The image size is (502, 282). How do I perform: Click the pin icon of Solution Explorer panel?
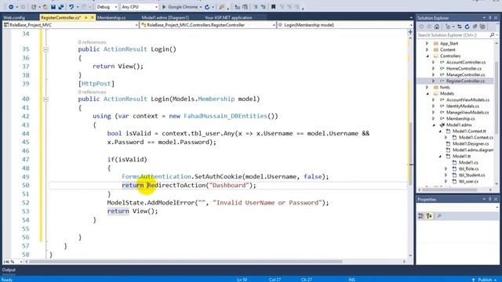[x=489, y=18]
